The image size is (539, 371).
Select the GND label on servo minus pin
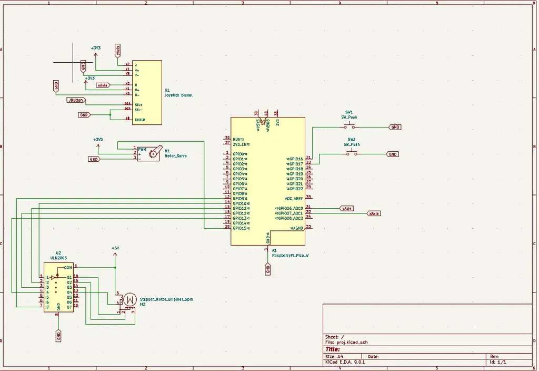[x=94, y=159]
